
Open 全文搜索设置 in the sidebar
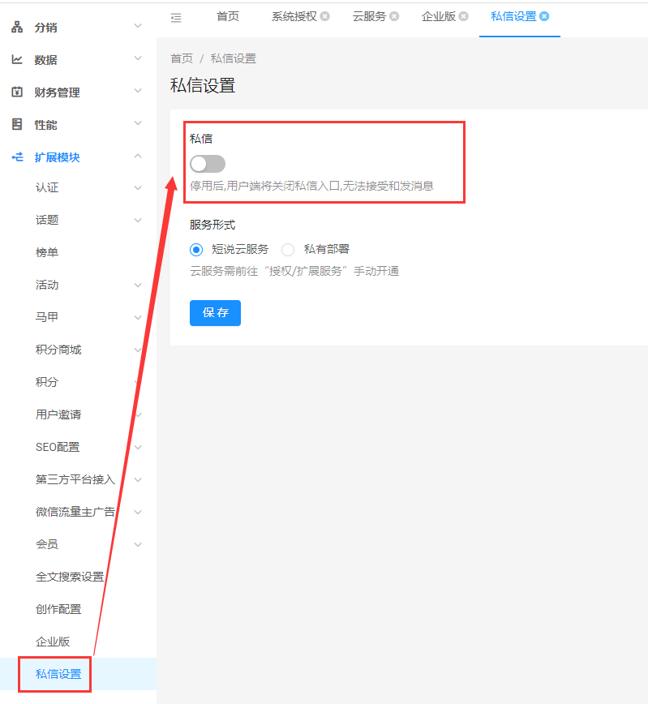(x=70, y=577)
